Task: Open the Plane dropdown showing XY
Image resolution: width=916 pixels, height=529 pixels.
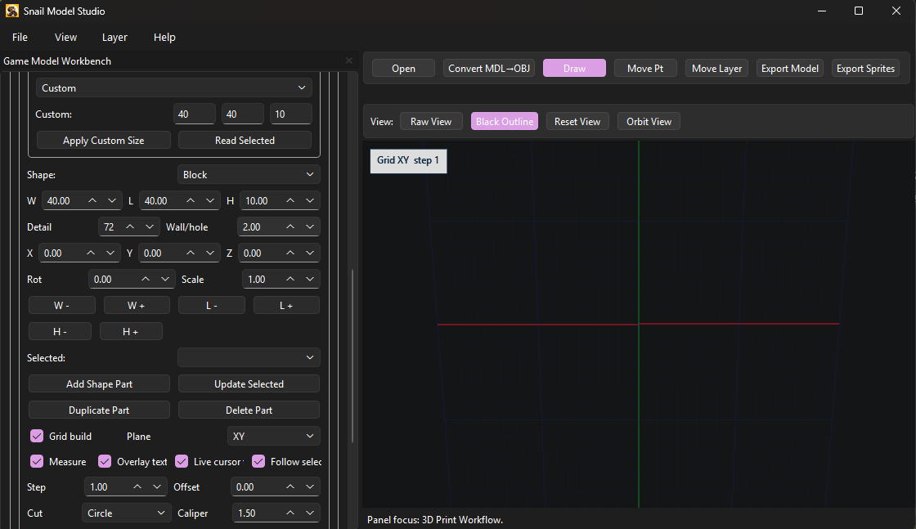Action: [273, 436]
